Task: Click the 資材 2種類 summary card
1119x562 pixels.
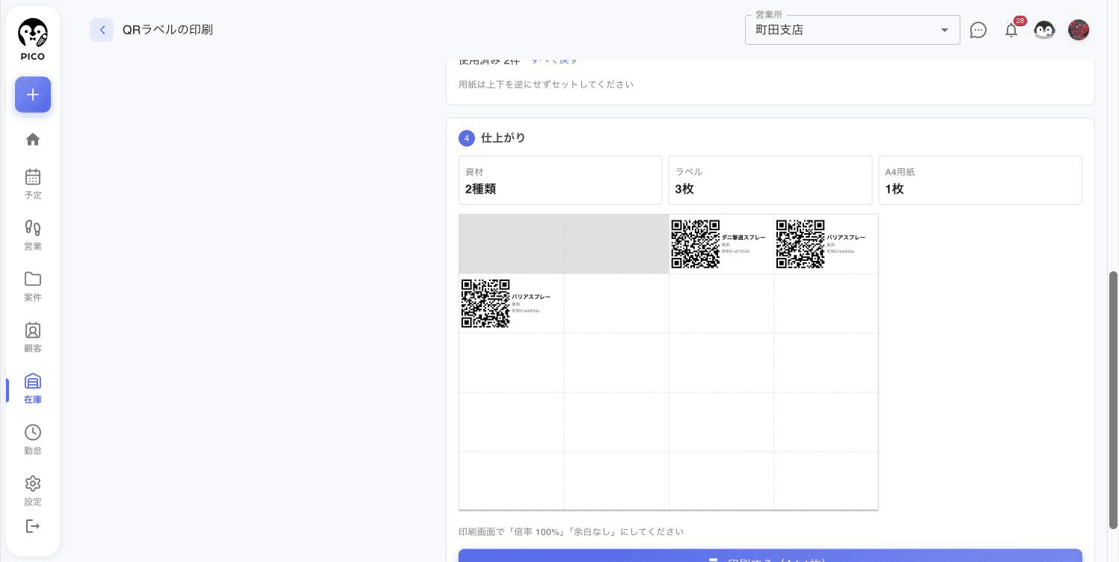Action: click(560, 180)
